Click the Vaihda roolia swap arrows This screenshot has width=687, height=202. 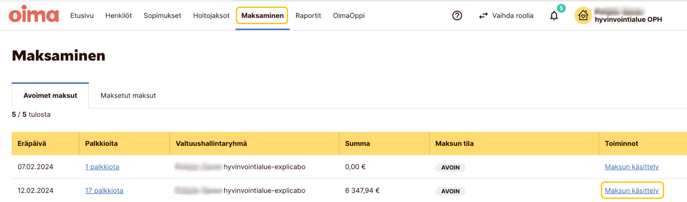coord(484,16)
